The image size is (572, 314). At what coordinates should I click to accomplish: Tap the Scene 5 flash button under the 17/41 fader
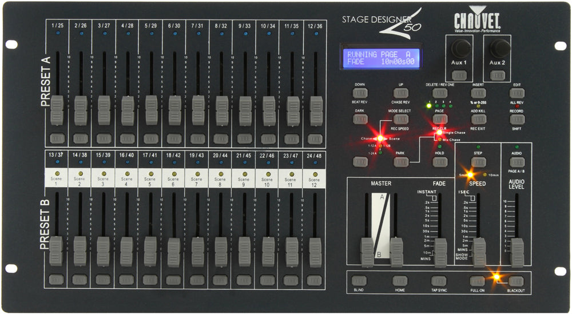point(150,280)
